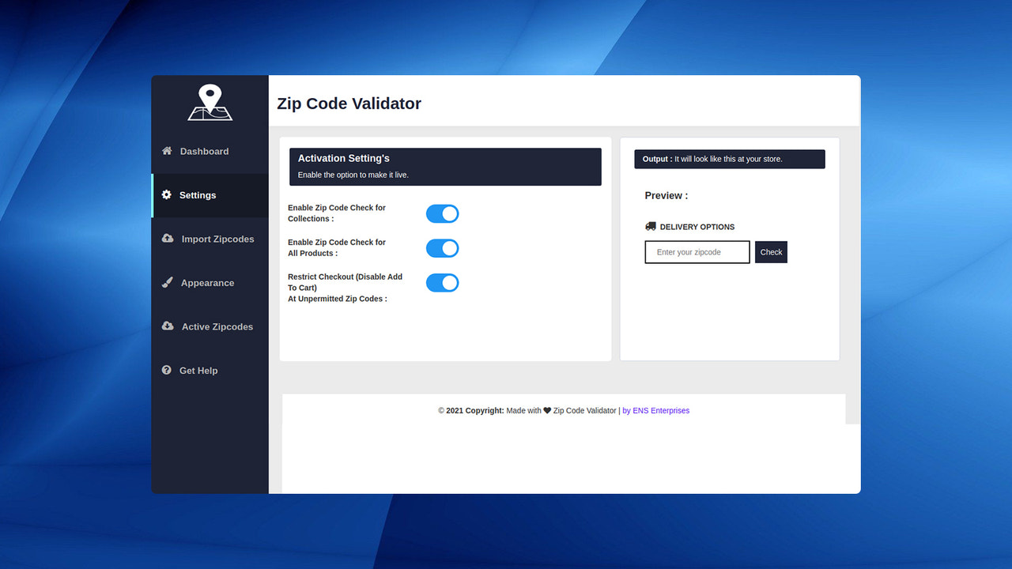Image resolution: width=1012 pixels, height=569 pixels.
Task: Click the Enter your zipcode input field
Action: point(697,251)
